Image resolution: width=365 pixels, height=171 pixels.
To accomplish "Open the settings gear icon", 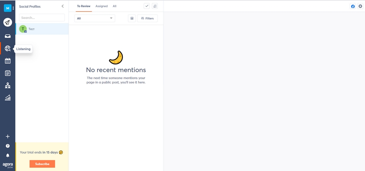I will (360, 6).
